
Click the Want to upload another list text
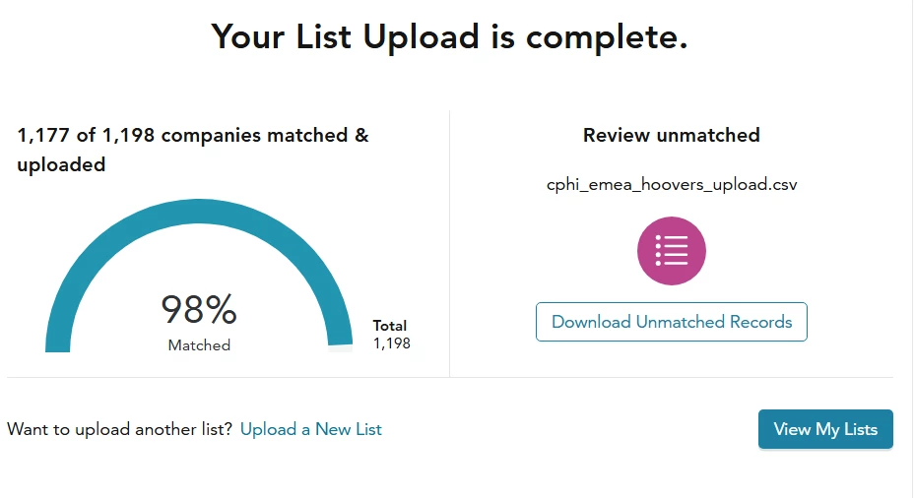pyautogui.click(x=119, y=429)
